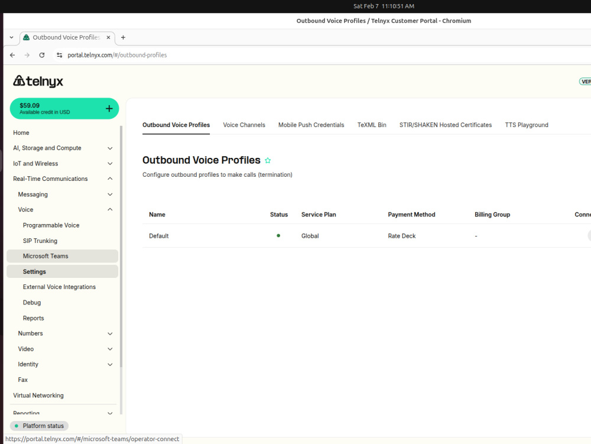The height and width of the screenshot is (444, 591).
Task: Click the Billing Group column header
Action: tap(492, 215)
